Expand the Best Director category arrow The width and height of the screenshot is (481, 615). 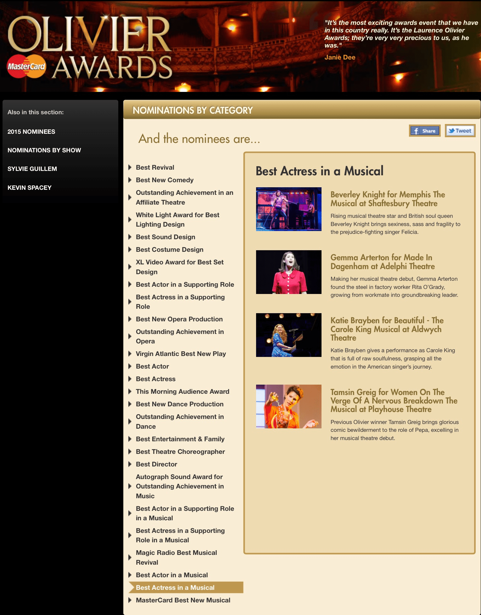click(x=130, y=464)
